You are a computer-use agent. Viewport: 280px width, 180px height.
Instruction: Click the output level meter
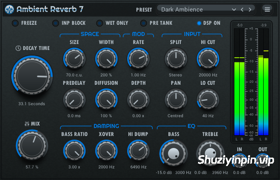click(263, 82)
